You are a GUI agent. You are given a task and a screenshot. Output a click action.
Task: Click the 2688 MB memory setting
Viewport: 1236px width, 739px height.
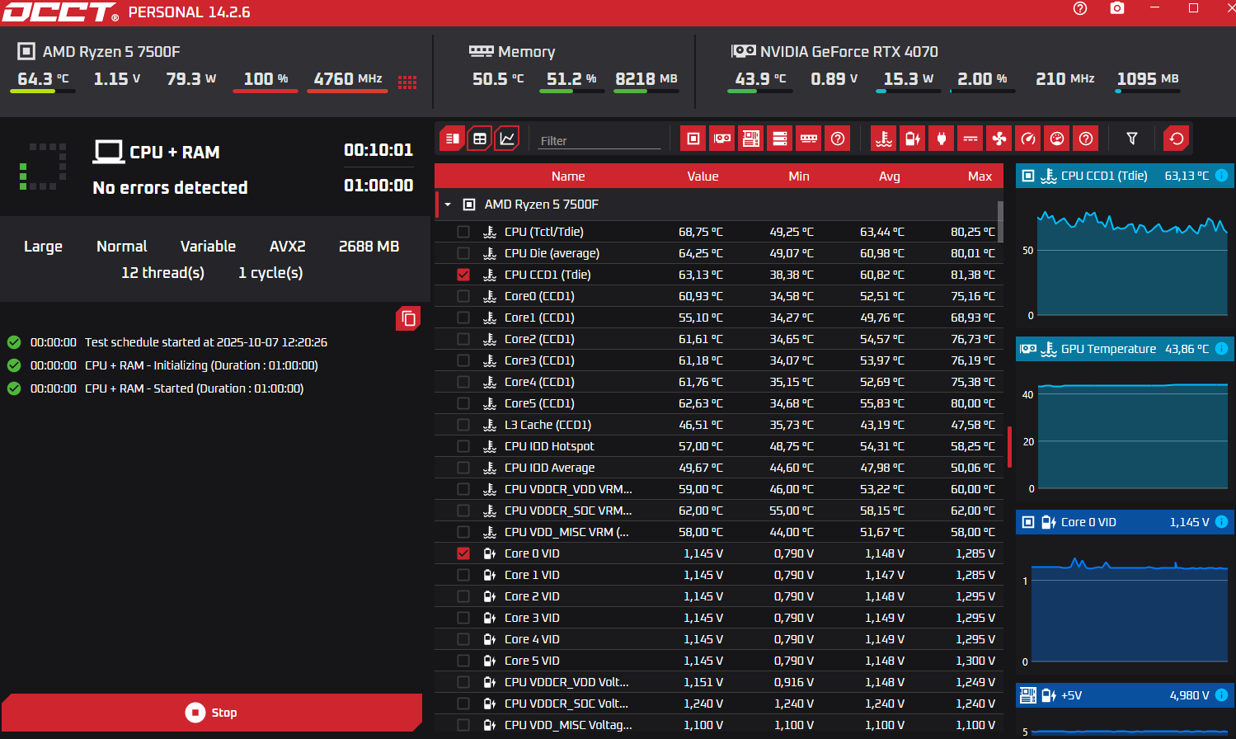pyautogui.click(x=369, y=247)
